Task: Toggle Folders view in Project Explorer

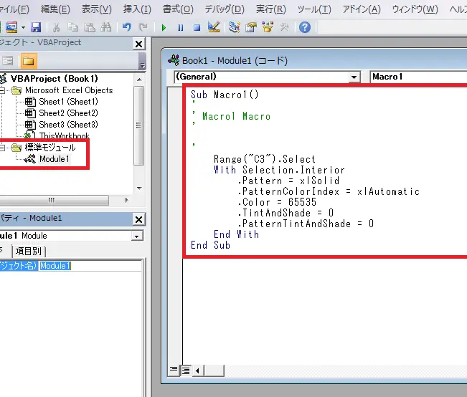Action: pyautogui.click(x=29, y=61)
